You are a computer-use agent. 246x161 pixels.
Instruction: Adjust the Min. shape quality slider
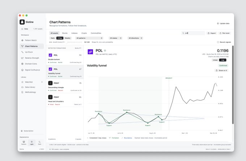(75, 42)
